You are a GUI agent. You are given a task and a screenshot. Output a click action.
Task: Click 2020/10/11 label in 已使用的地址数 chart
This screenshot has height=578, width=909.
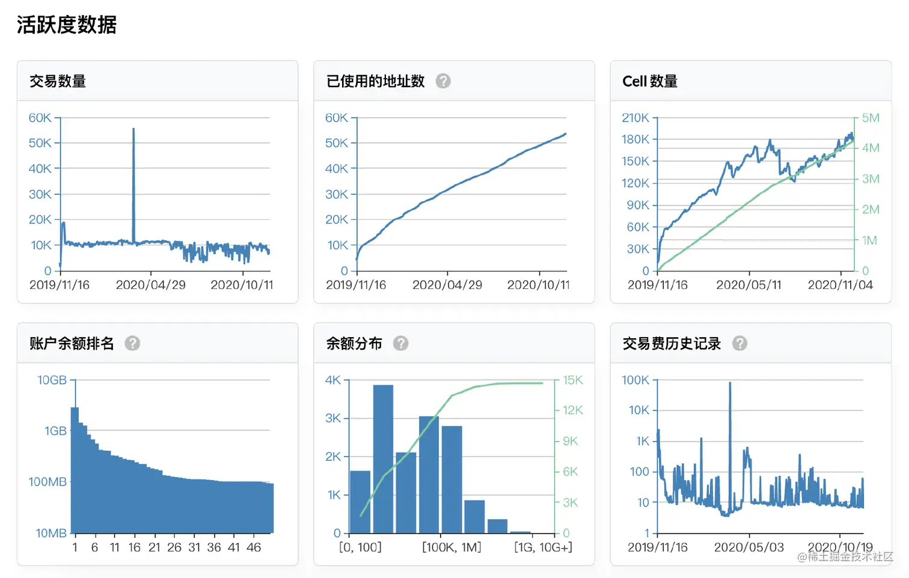tap(538, 285)
